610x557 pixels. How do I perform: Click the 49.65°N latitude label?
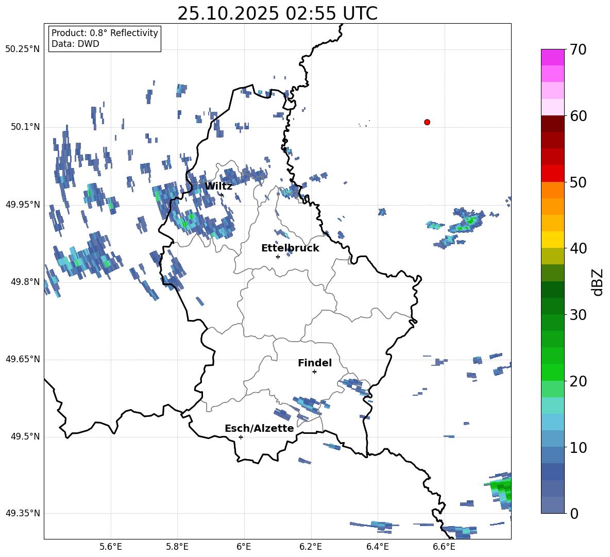click(23, 359)
